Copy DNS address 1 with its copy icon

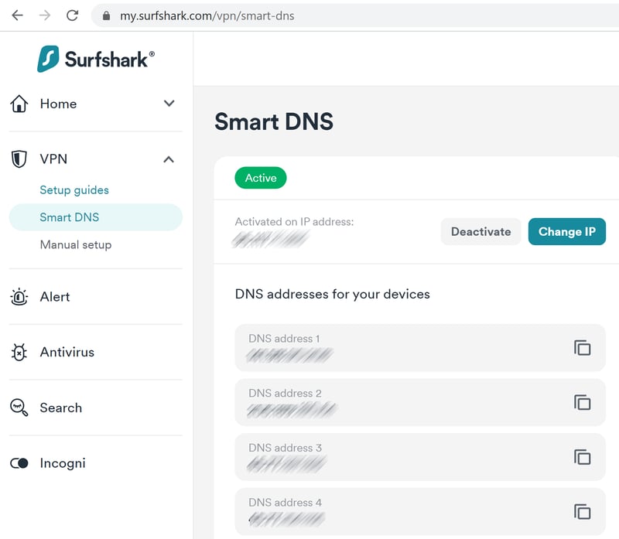click(x=583, y=348)
